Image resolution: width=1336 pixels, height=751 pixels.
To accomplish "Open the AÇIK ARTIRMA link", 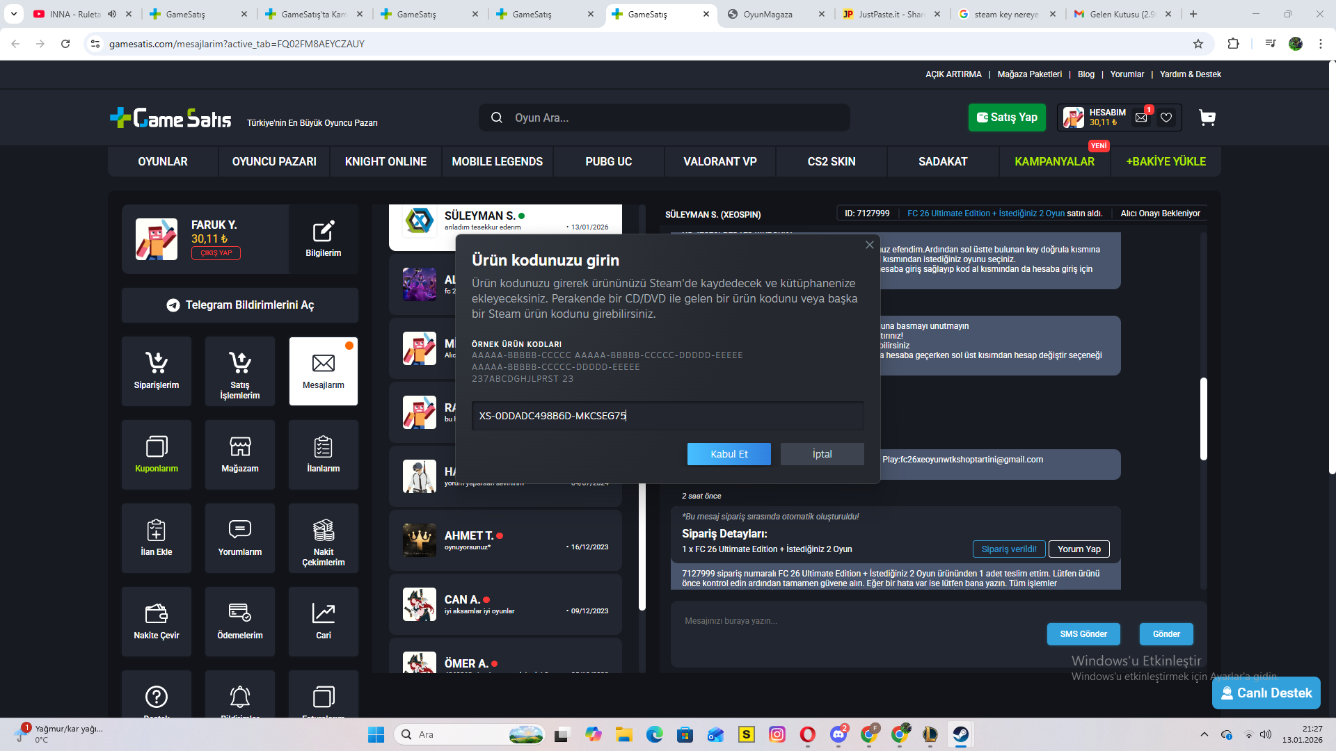I will coord(953,74).
